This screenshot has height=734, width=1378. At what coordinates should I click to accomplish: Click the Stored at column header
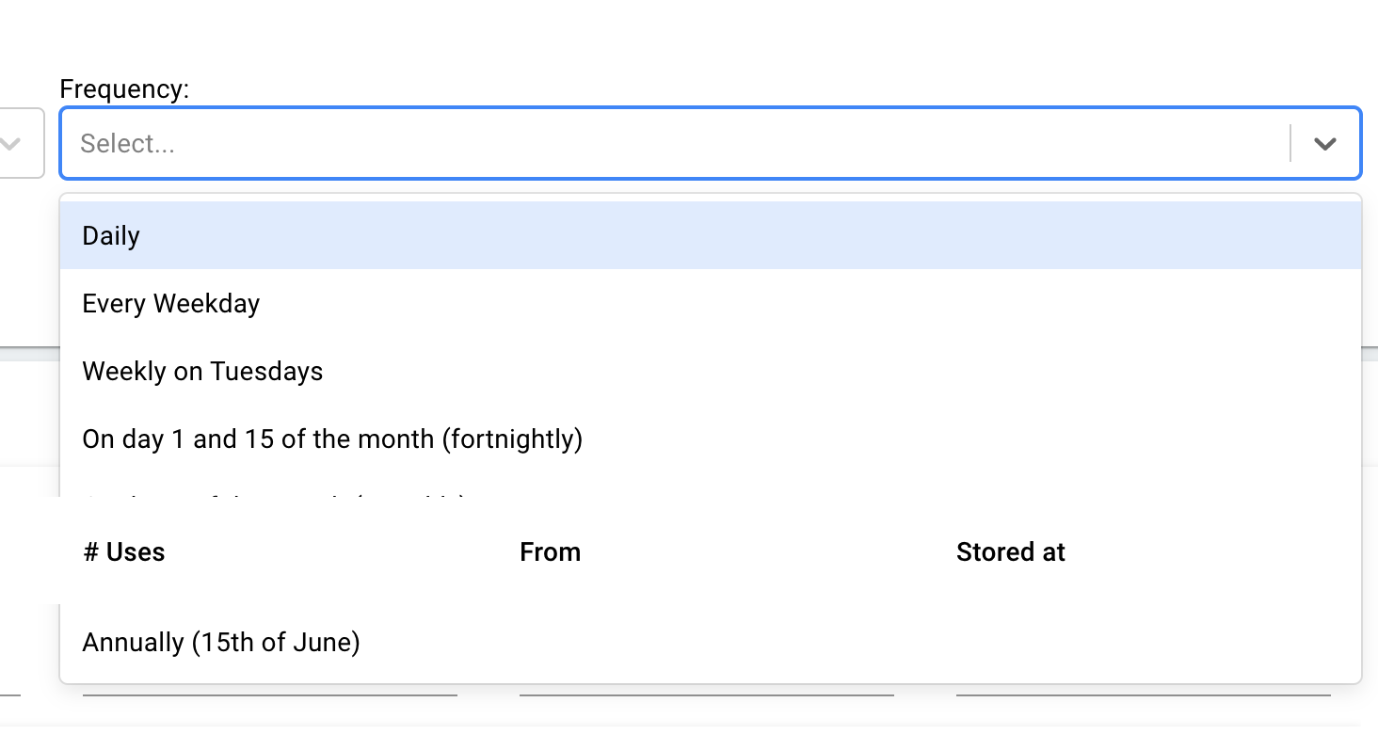pos(1011,552)
